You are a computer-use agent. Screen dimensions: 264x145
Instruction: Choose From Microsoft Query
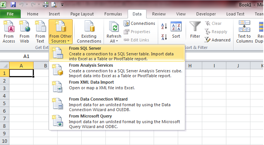(117, 121)
